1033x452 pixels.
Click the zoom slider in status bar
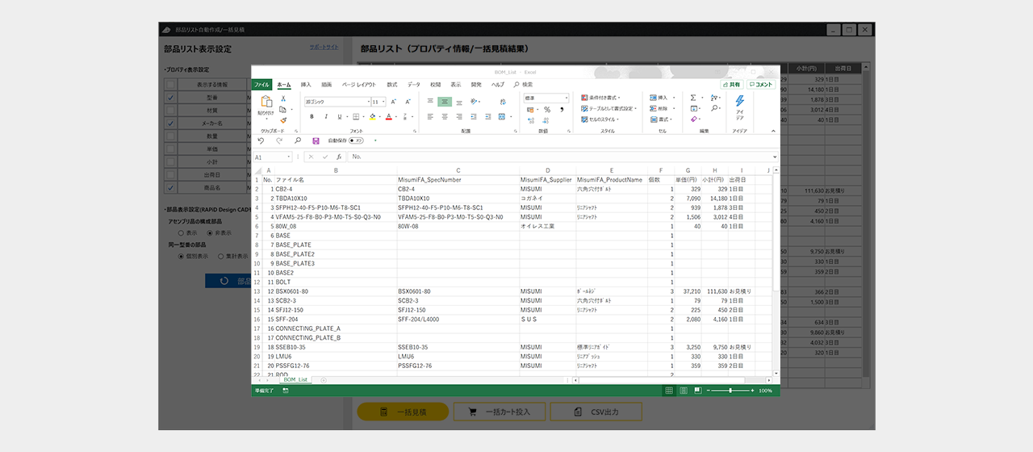730,391
